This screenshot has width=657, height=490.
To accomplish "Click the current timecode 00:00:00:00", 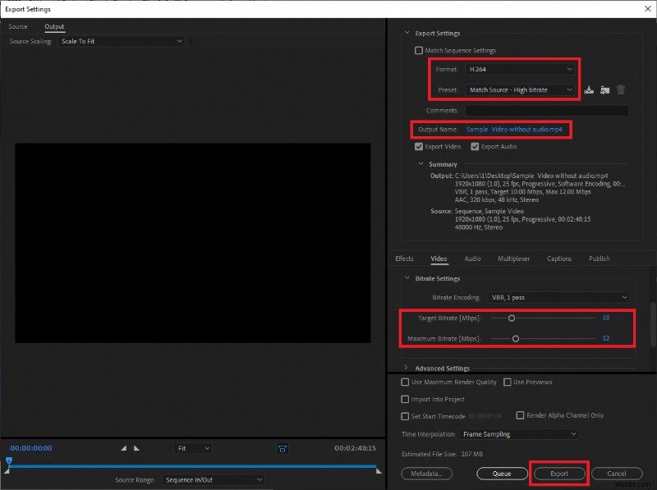I will [31, 448].
